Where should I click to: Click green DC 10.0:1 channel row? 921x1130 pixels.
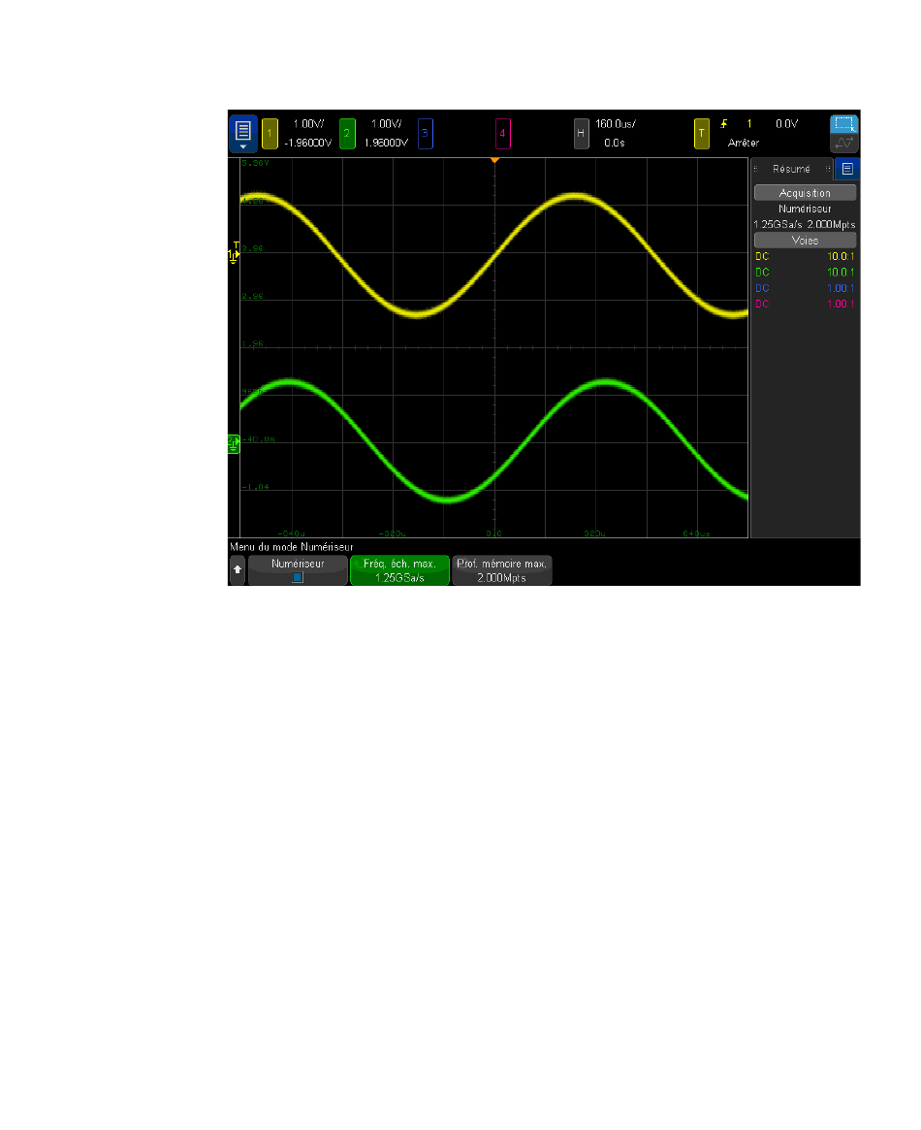805,272
